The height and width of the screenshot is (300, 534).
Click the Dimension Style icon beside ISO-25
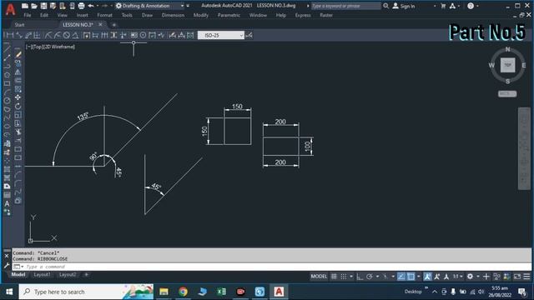[x=249, y=35]
